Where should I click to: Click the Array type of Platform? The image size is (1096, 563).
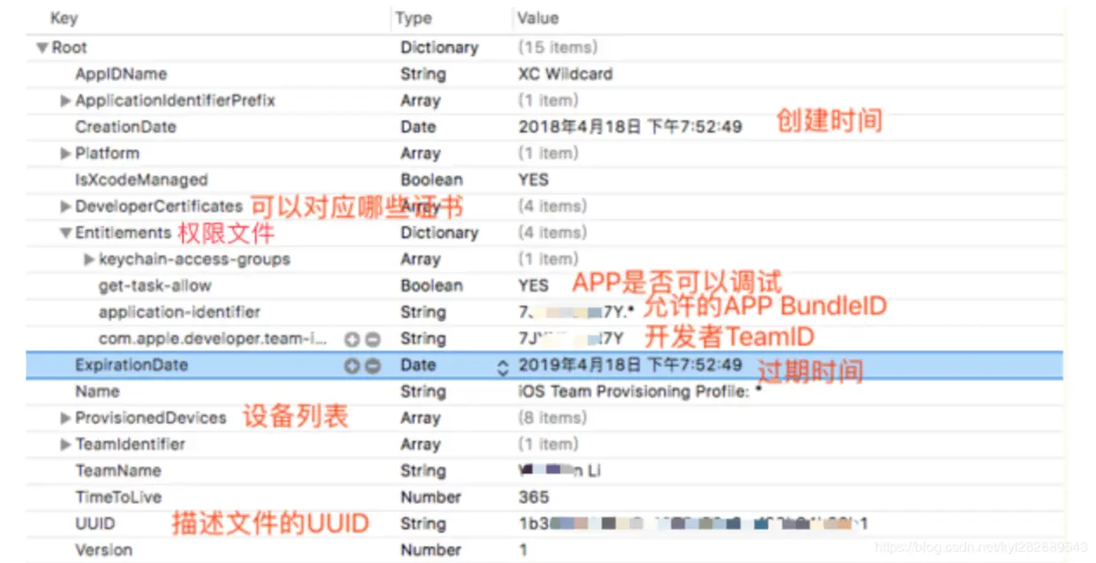click(x=420, y=154)
